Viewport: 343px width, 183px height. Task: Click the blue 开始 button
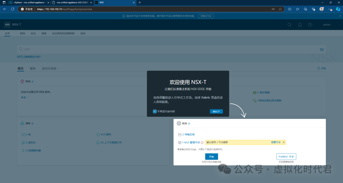click(x=212, y=157)
